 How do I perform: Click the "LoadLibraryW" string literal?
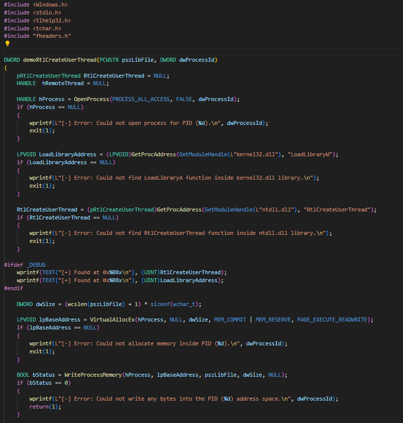(310, 154)
